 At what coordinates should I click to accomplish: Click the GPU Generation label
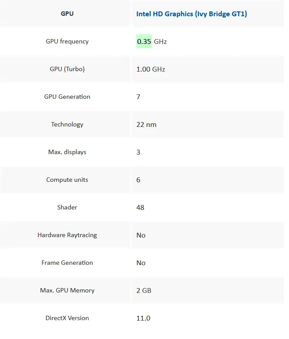click(67, 97)
